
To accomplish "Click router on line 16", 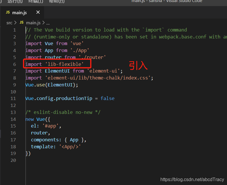I will tap(39, 133).
